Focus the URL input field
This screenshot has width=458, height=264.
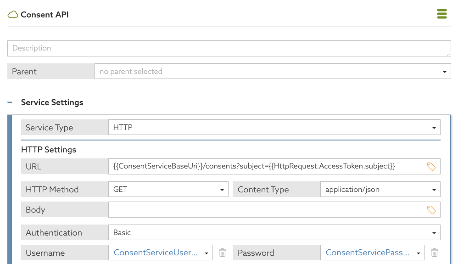[x=266, y=167]
